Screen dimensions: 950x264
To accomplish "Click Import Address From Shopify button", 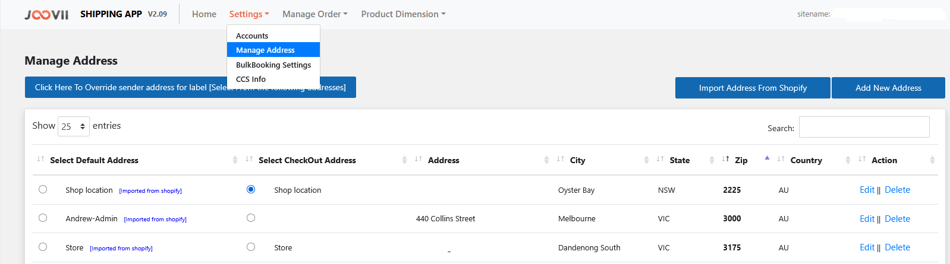I will (753, 88).
